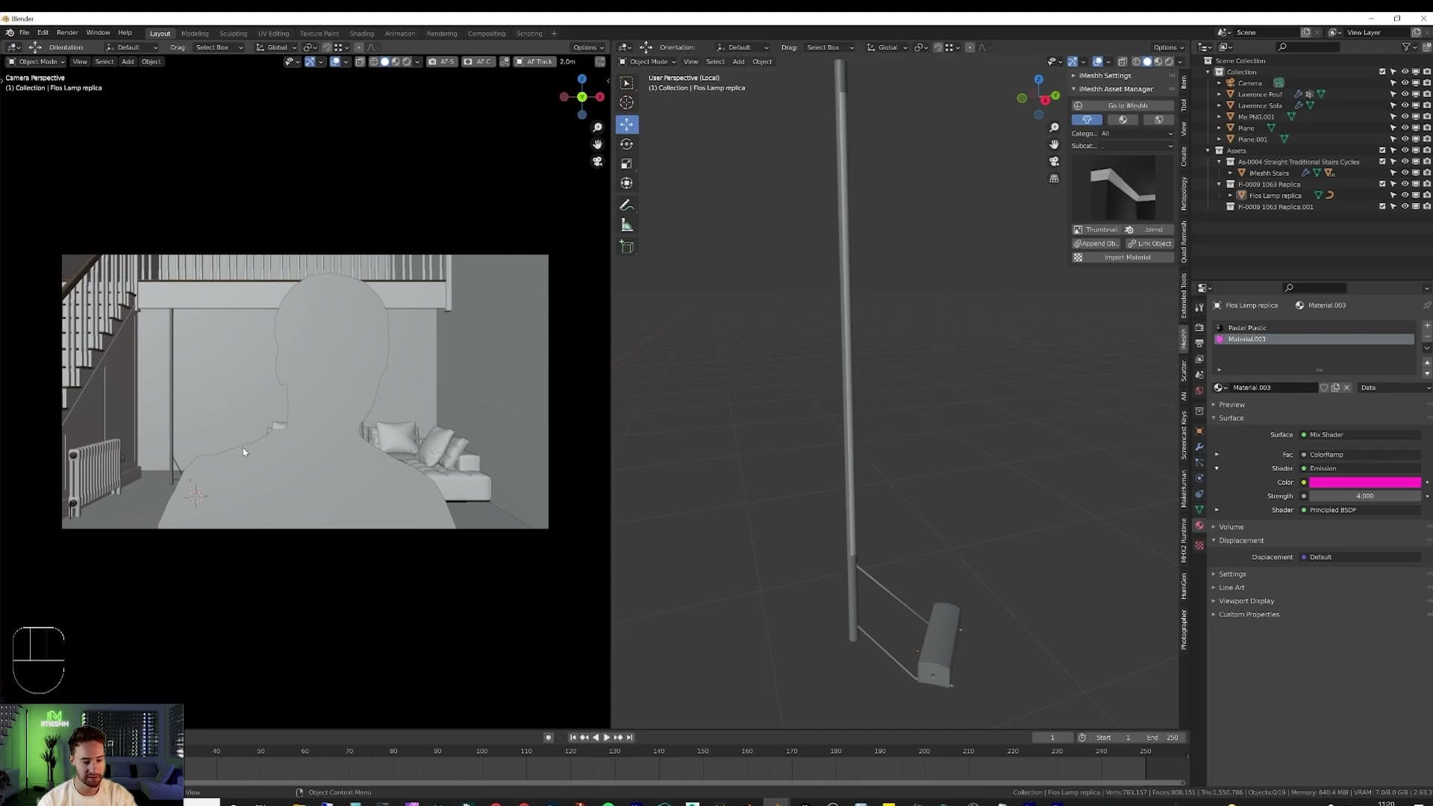Screen dimensions: 1433x806
Task: Open the Render menu
Action: coord(67,33)
